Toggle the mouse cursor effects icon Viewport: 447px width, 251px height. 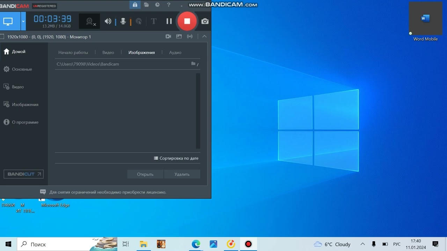pos(139,22)
